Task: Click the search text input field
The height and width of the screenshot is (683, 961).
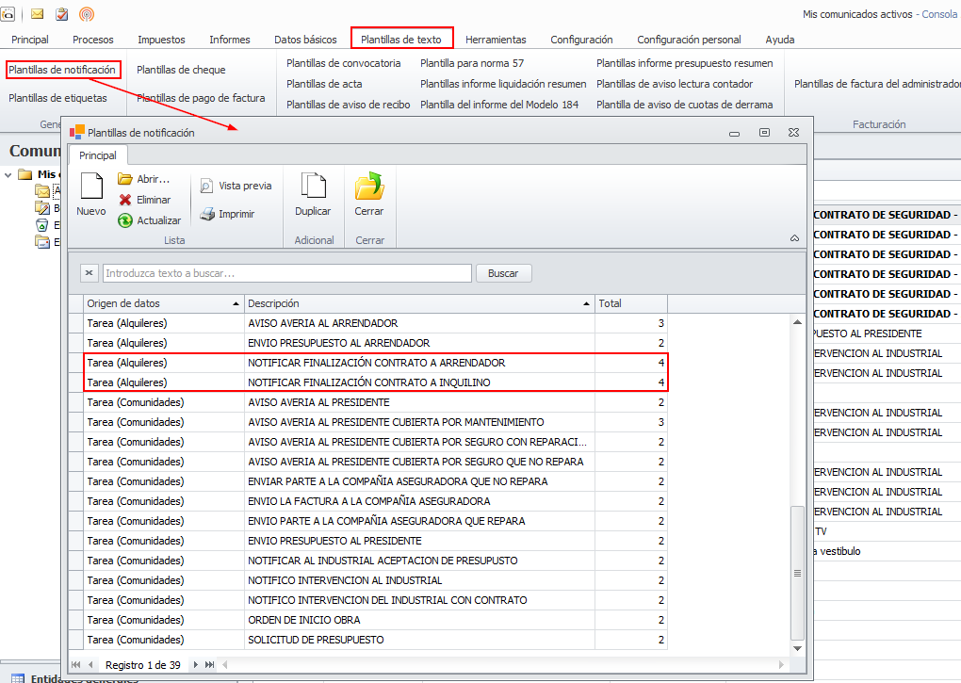Action: (286, 273)
